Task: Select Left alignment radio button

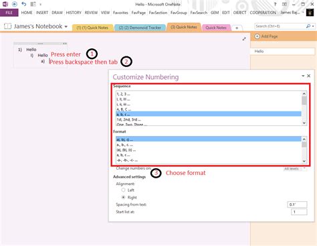Action: coord(123,190)
